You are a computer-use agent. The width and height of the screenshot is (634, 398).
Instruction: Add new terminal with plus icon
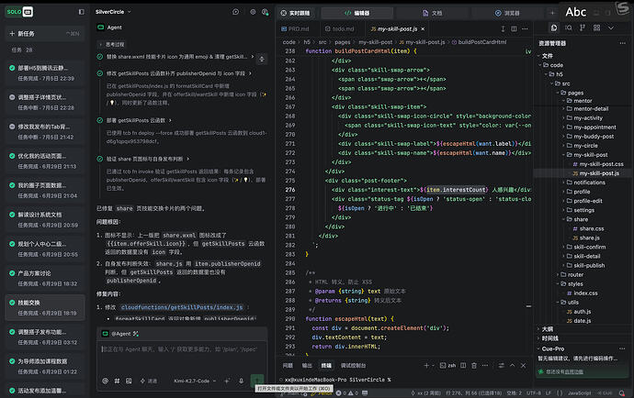click(426, 365)
